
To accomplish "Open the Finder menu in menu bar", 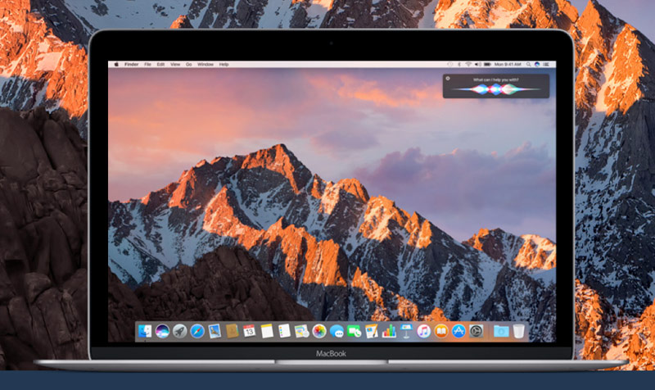I will (132, 65).
